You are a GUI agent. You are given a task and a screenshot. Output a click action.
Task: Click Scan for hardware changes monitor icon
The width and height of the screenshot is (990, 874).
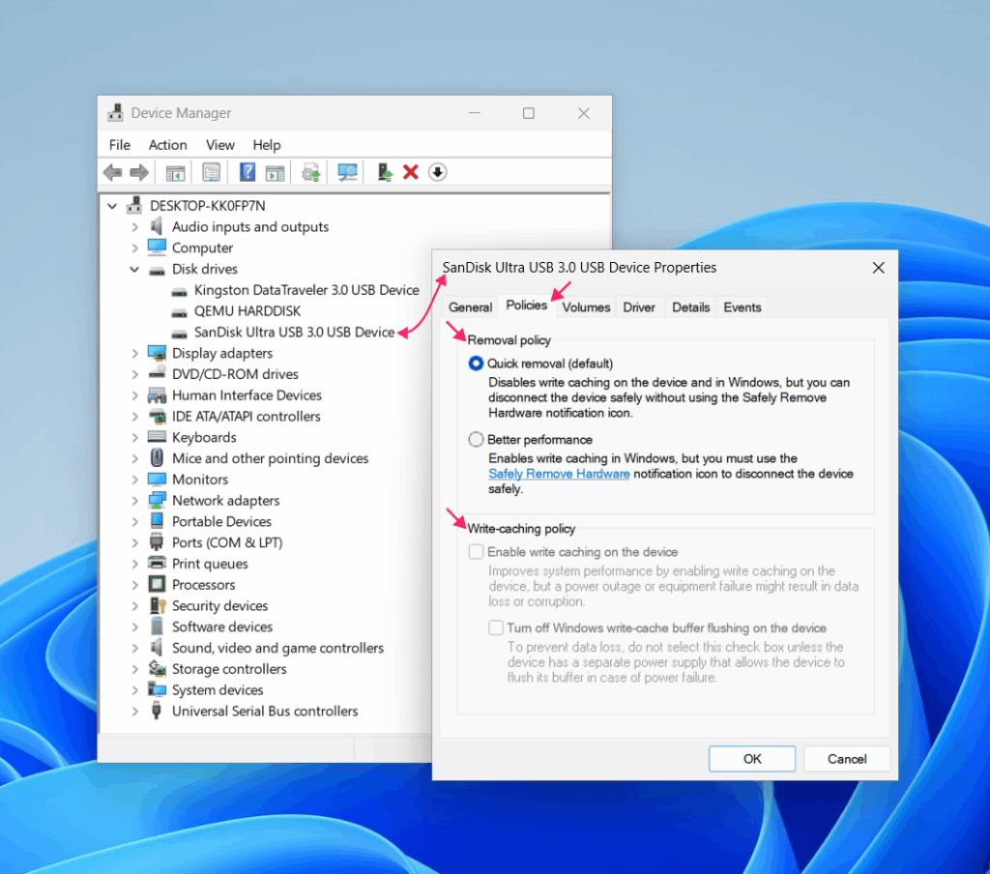click(x=347, y=172)
